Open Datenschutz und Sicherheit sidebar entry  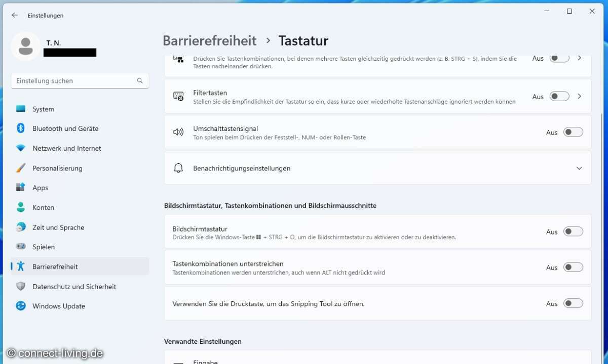(x=80, y=286)
